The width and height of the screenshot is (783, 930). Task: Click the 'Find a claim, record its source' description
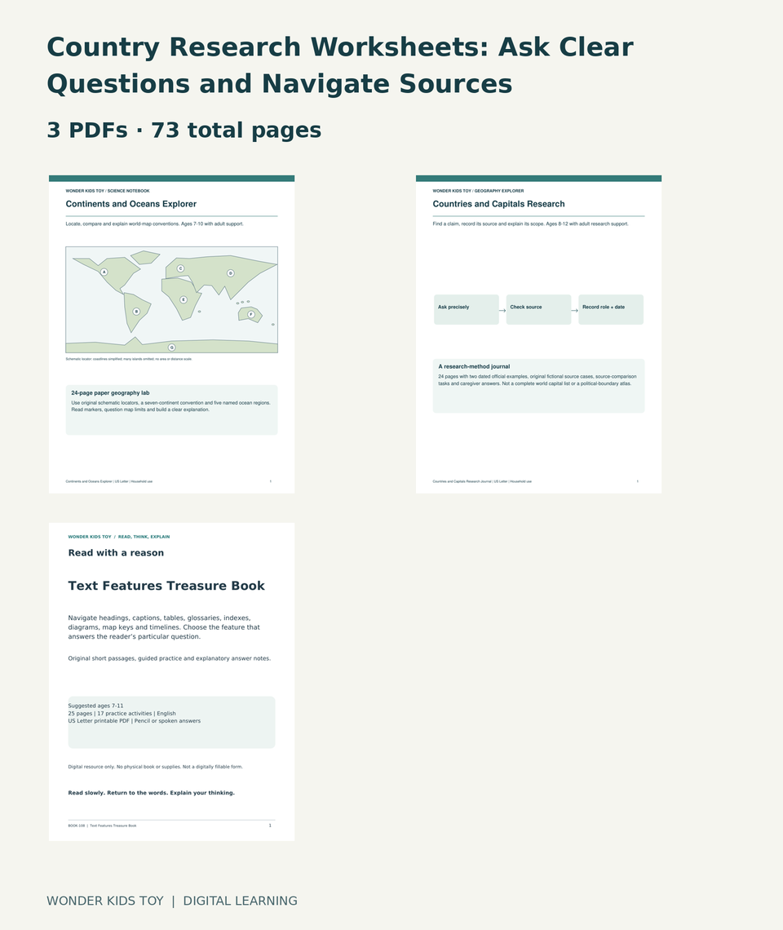(530, 224)
